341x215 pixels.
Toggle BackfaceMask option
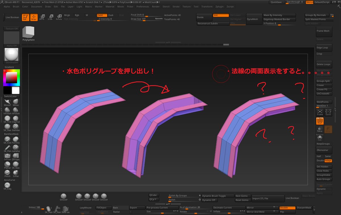tap(11, 134)
